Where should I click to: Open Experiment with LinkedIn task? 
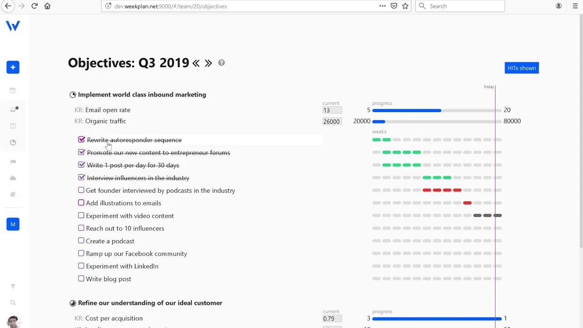click(122, 266)
